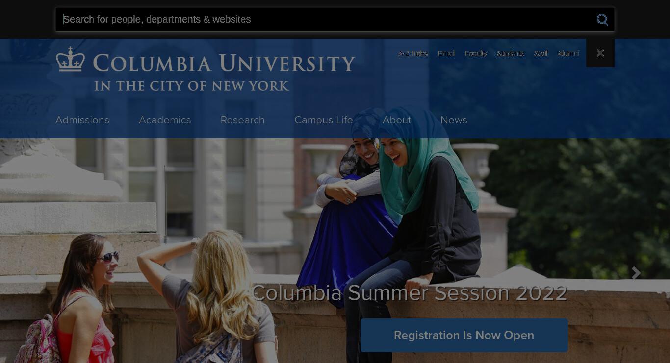Open the Email link
This screenshot has height=363, width=670.
coord(446,53)
